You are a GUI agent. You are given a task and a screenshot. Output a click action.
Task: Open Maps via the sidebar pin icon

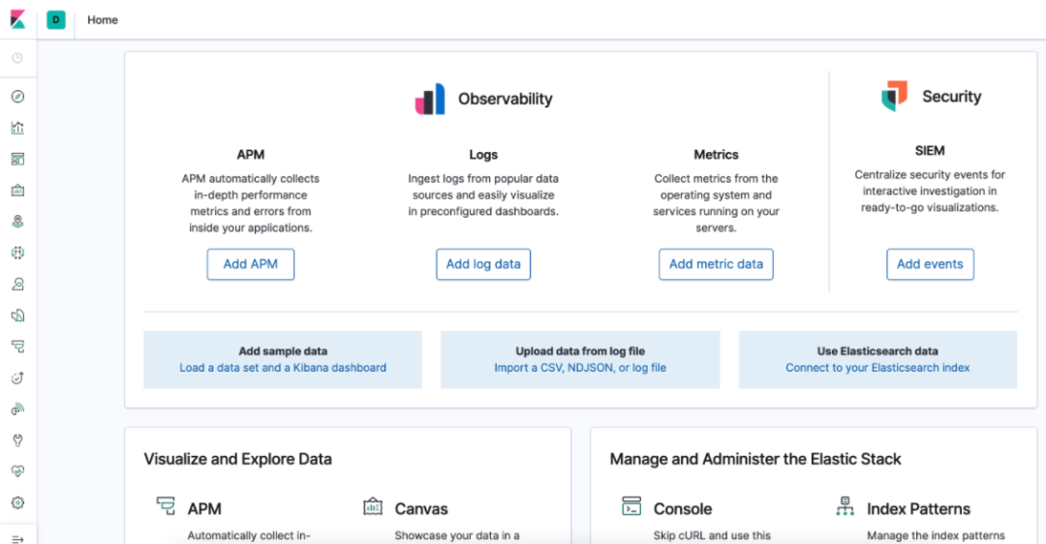click(17, 222)
